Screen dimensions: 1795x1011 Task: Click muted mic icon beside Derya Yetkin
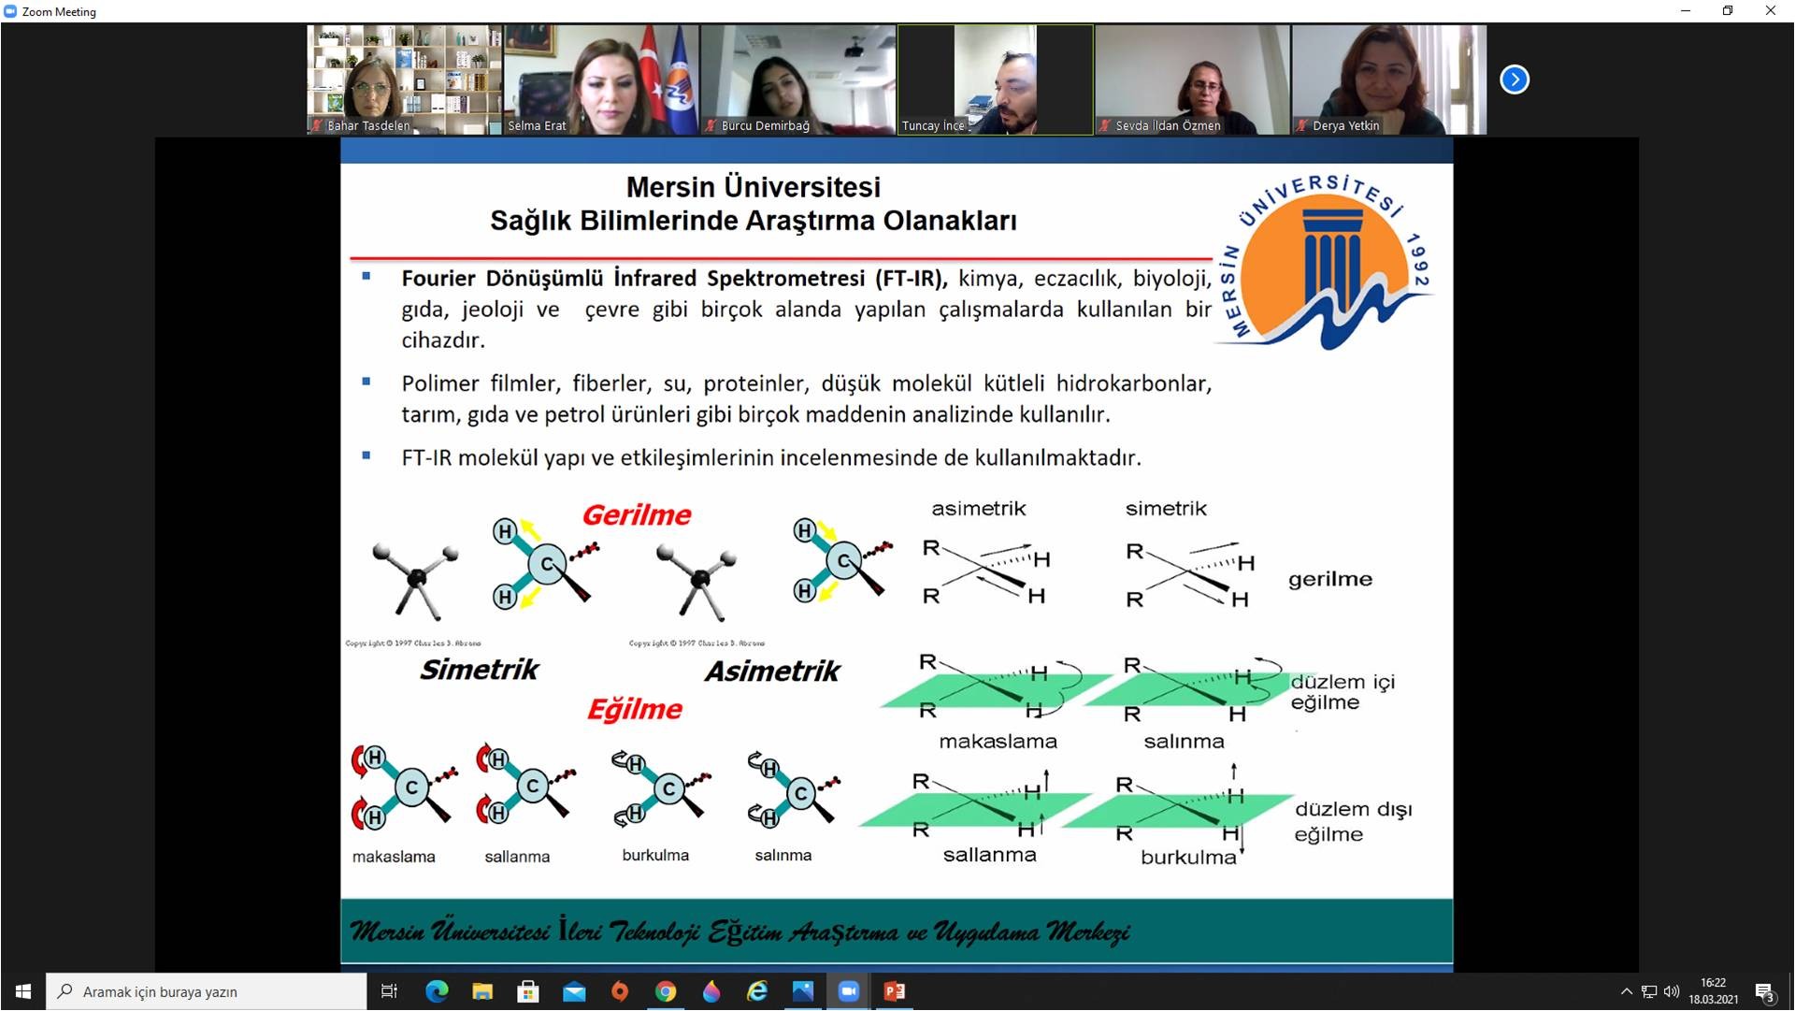(1302, 125)
